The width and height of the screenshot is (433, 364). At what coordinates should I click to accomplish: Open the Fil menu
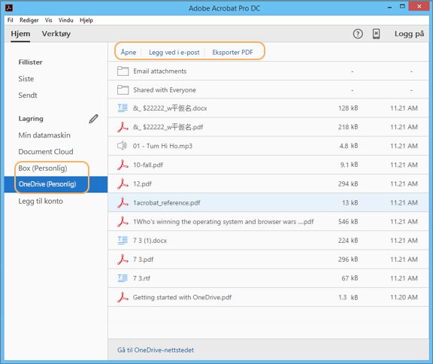point(11,20)
